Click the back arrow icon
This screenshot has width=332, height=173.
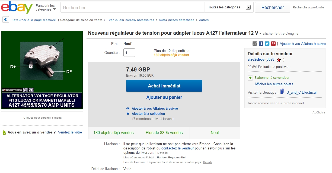click(6, 20)
